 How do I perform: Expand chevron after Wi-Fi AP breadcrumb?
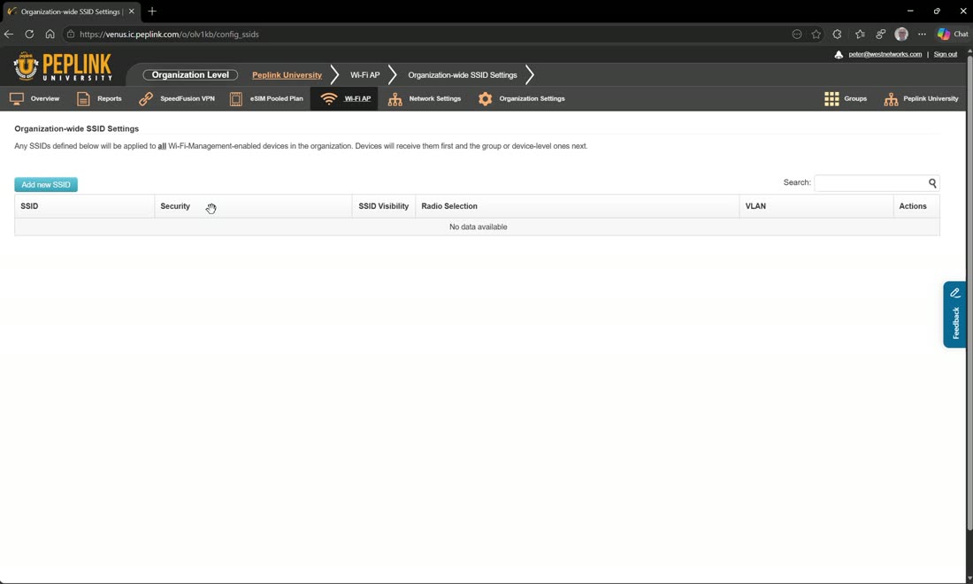click(x=392, y=75)
